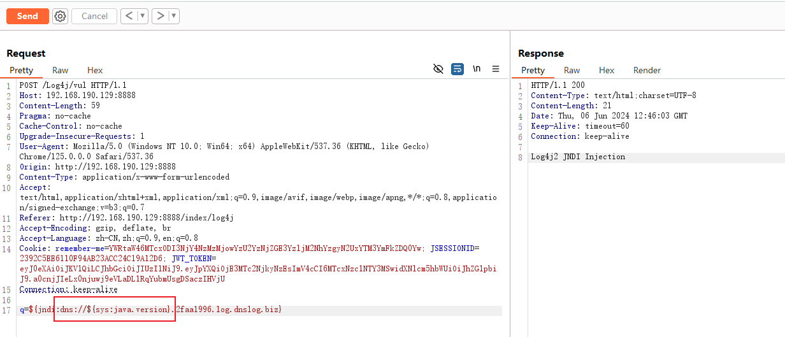The width and height of the screenshot is (785, 337).
Task: Click the Cache-Control header line
Action: tap(71, 126)
